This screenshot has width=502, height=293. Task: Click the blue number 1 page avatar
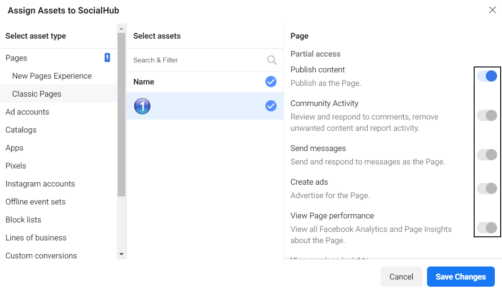pyautogui.click(x=142, y=106)
